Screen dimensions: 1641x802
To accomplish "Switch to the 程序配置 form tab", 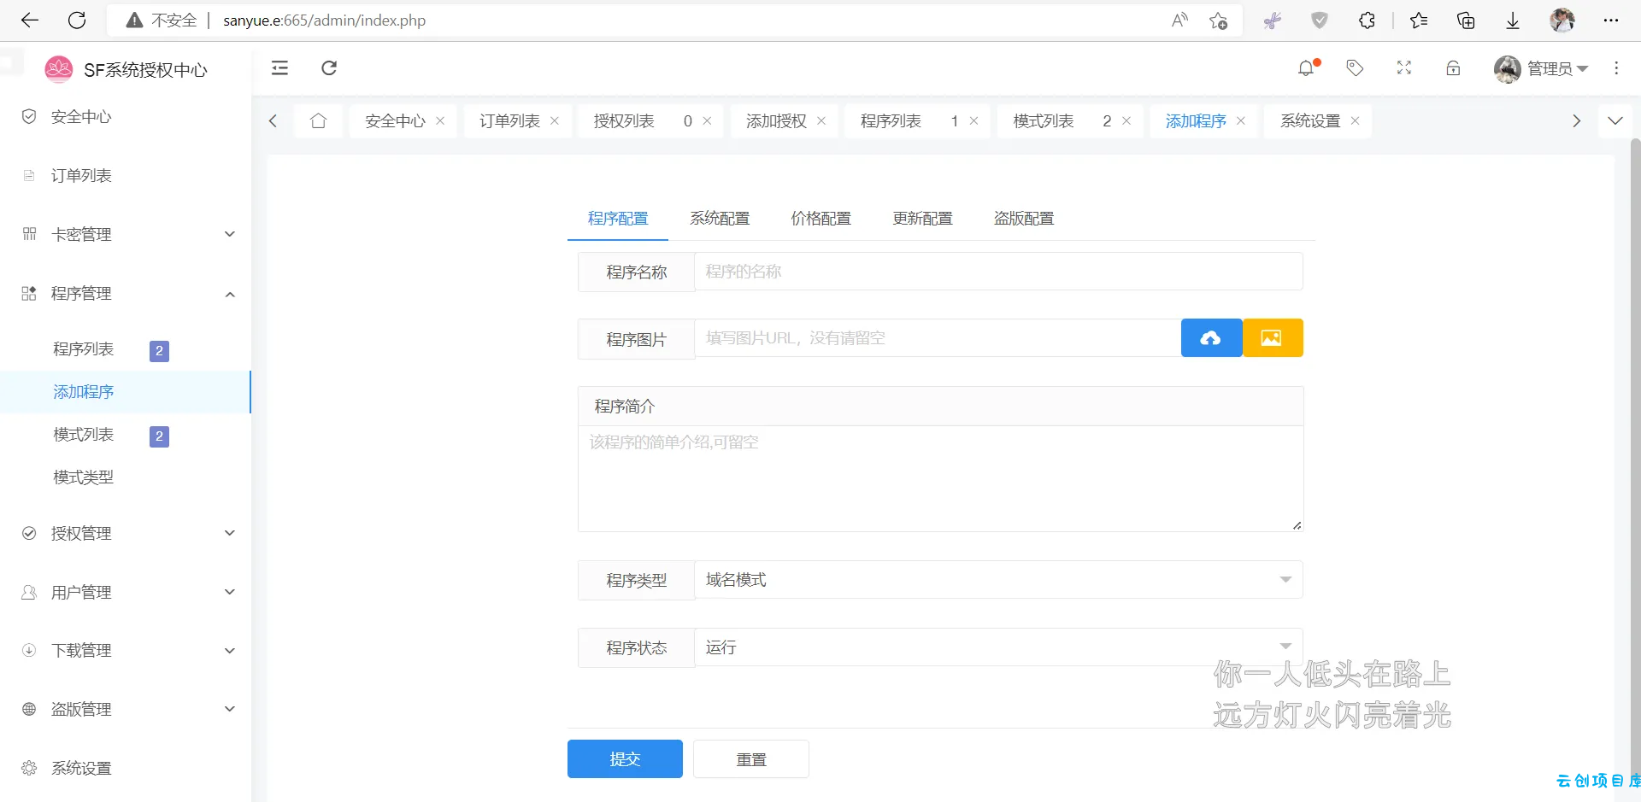I will 618,219.
